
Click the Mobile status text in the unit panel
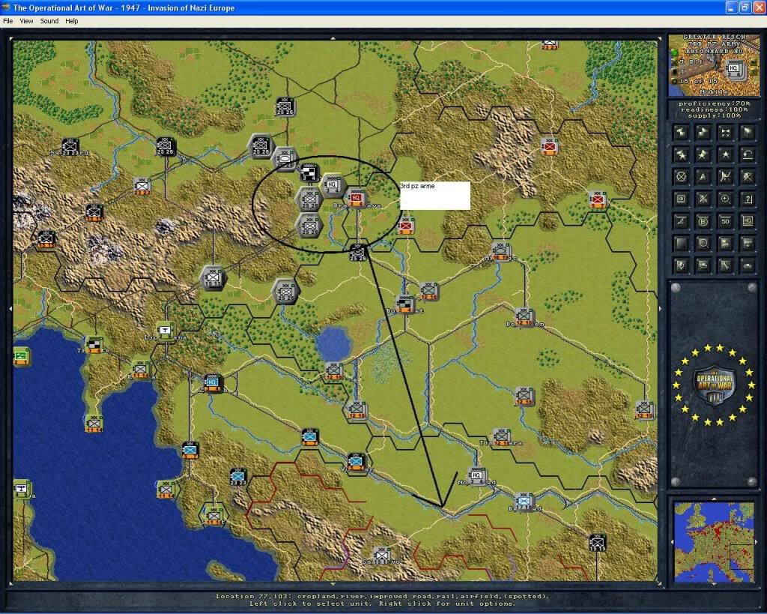tap(714, 92)
